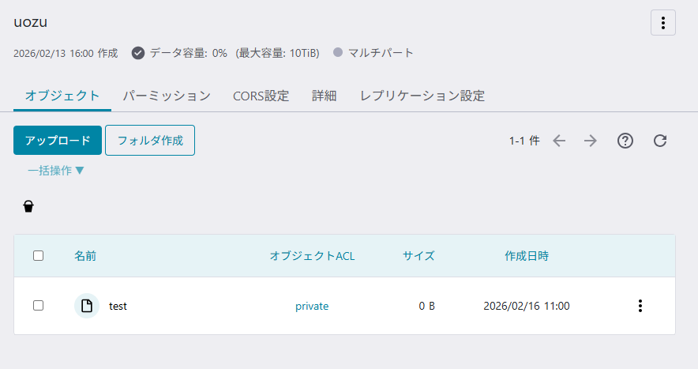Open the test object name
Image resolution: width=698 pixels, height=369 pixels.
pyautogui.click(x=118, y=306)
